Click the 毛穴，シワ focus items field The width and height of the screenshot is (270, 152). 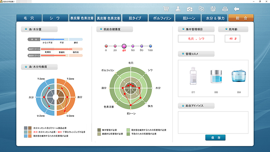tap(196, 39)
